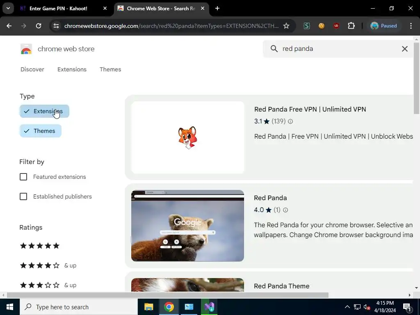Viewport: 420px width, 315px height.
Task: Open the cookie extension icon
Action: pyautogui.click(x=322, y=26)
